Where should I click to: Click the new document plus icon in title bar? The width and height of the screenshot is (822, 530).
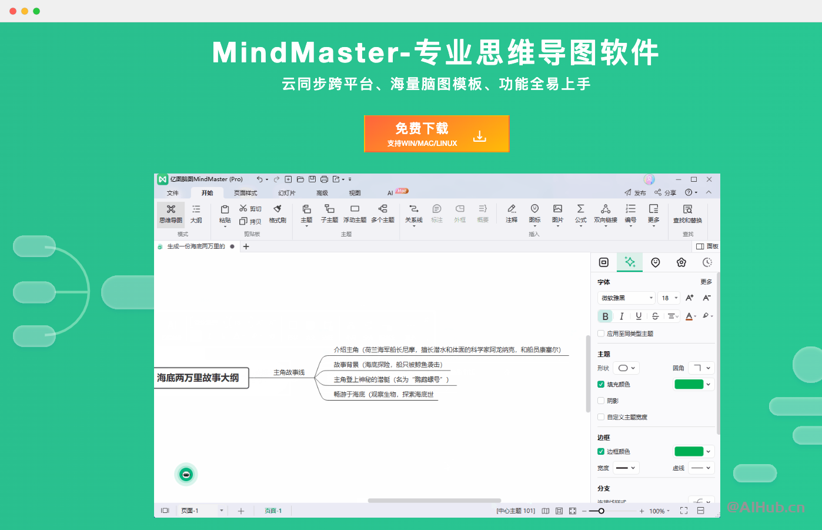click(288, 179)
